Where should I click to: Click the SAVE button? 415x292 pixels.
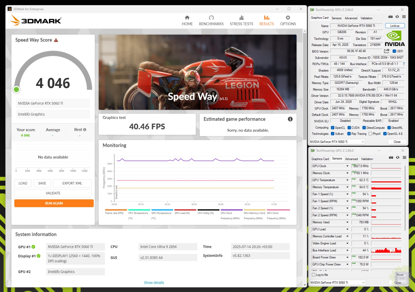pyautogui.click(x=42, y=183)
